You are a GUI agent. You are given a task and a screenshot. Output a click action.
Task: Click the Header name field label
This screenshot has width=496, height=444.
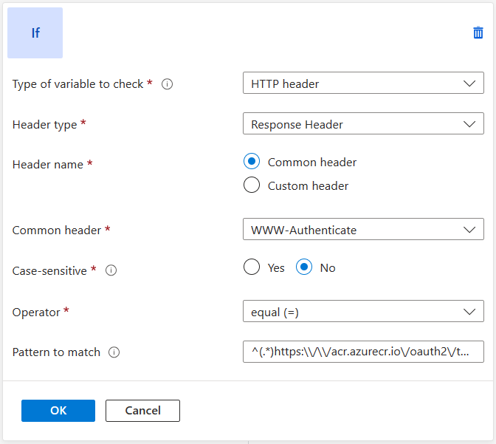coord(48,165)
